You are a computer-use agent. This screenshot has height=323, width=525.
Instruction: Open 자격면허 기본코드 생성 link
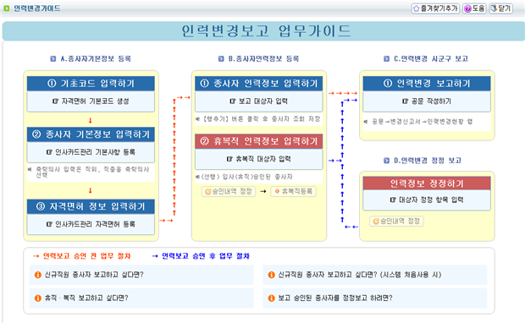coord(91,101)
